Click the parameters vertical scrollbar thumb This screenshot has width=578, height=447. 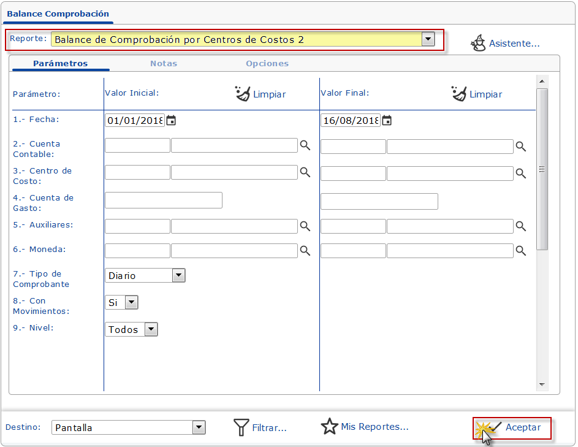542,169
